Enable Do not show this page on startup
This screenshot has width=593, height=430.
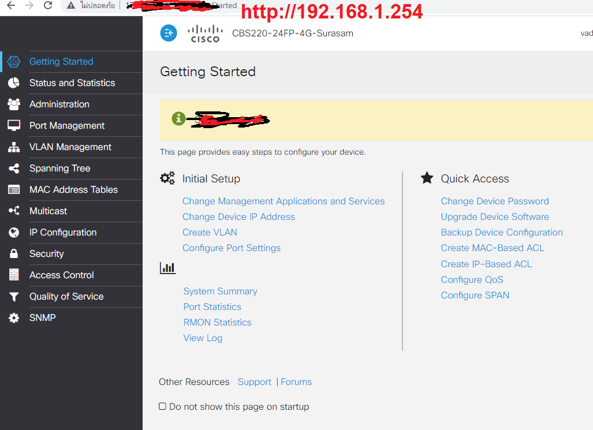pos(162,406)
